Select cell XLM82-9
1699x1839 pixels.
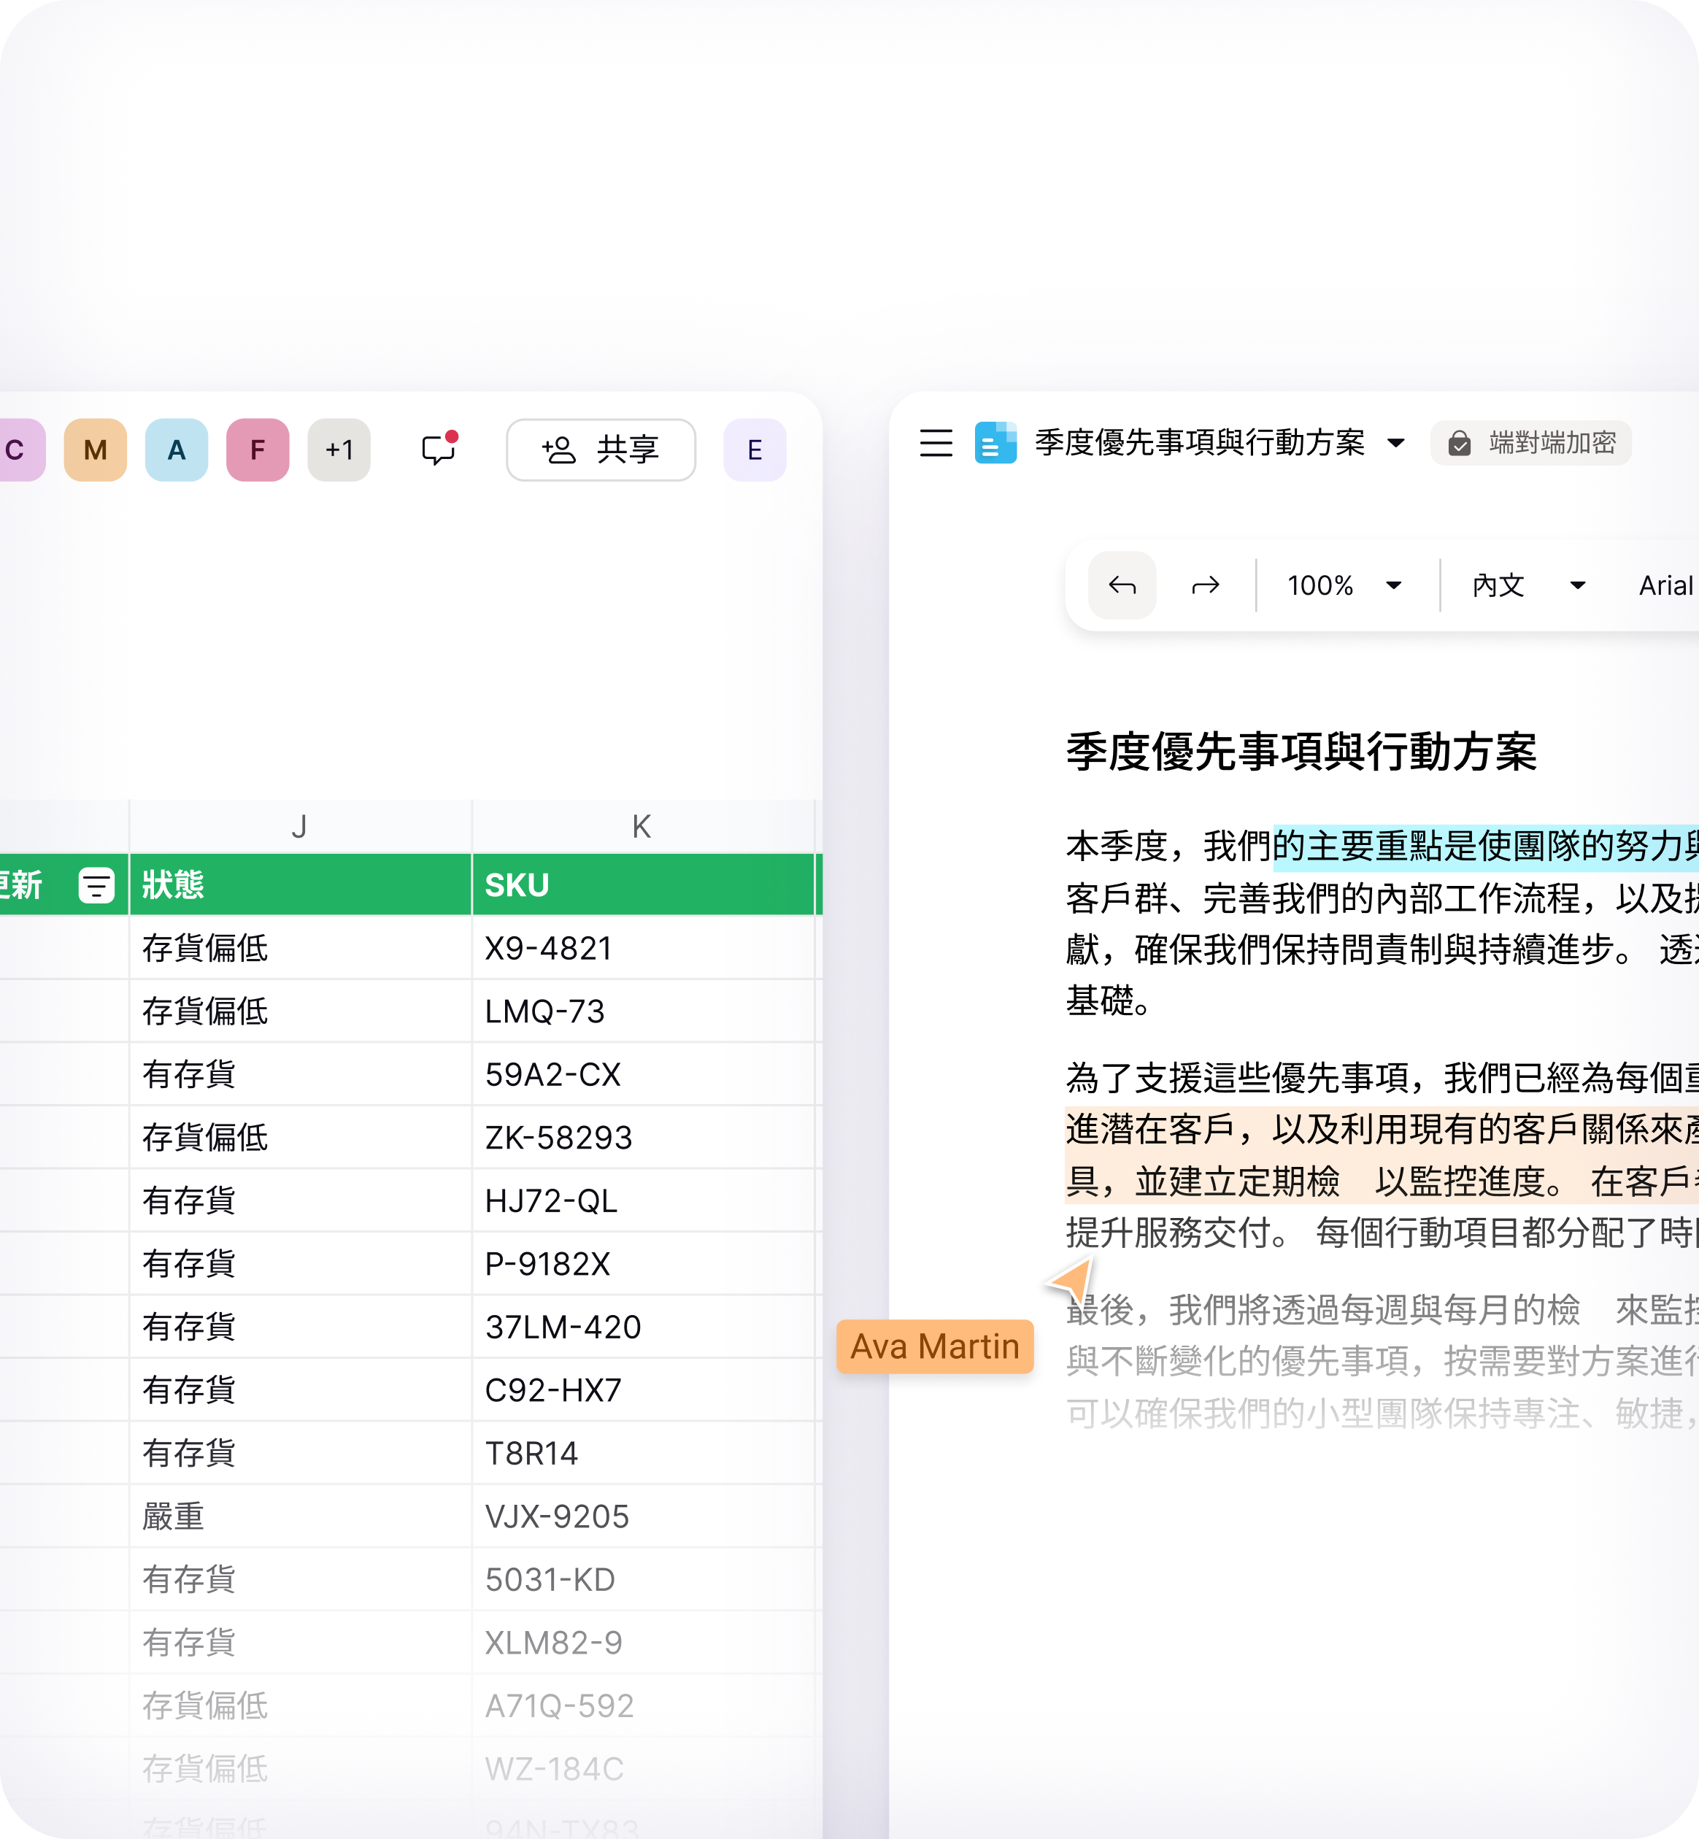point(643,1642)
